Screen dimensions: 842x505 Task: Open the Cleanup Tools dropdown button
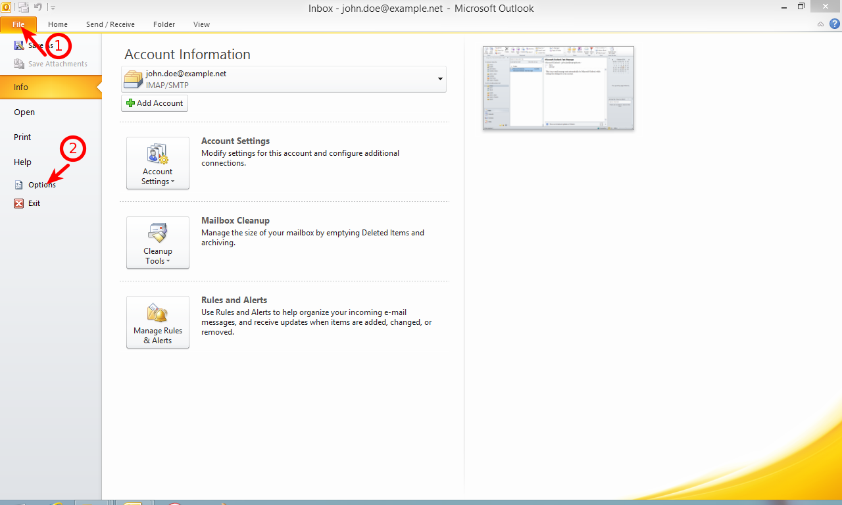coord(158,243)
